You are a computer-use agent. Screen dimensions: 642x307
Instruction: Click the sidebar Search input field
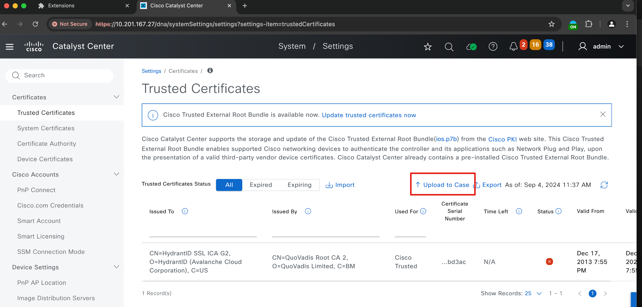tap(59, 75)
